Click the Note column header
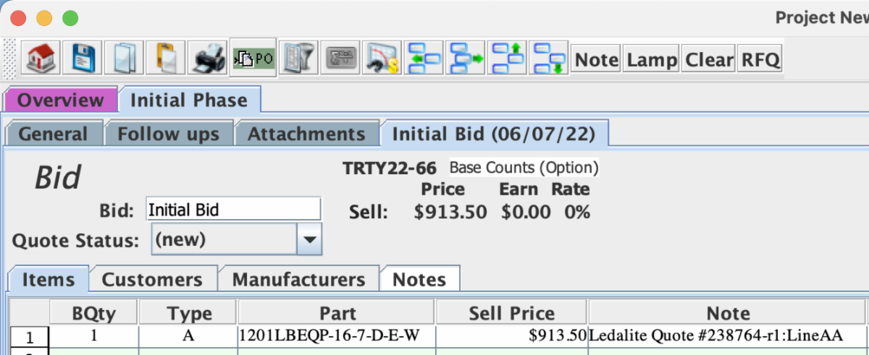 (x=728, y=313)
